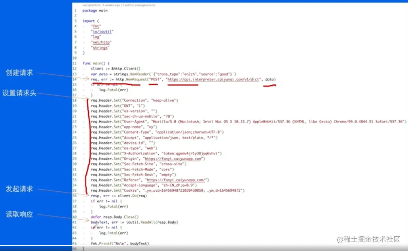Click the "func main() {" declaration
Image resolution: width=408 pixels, height=251 pixels.
96,63
